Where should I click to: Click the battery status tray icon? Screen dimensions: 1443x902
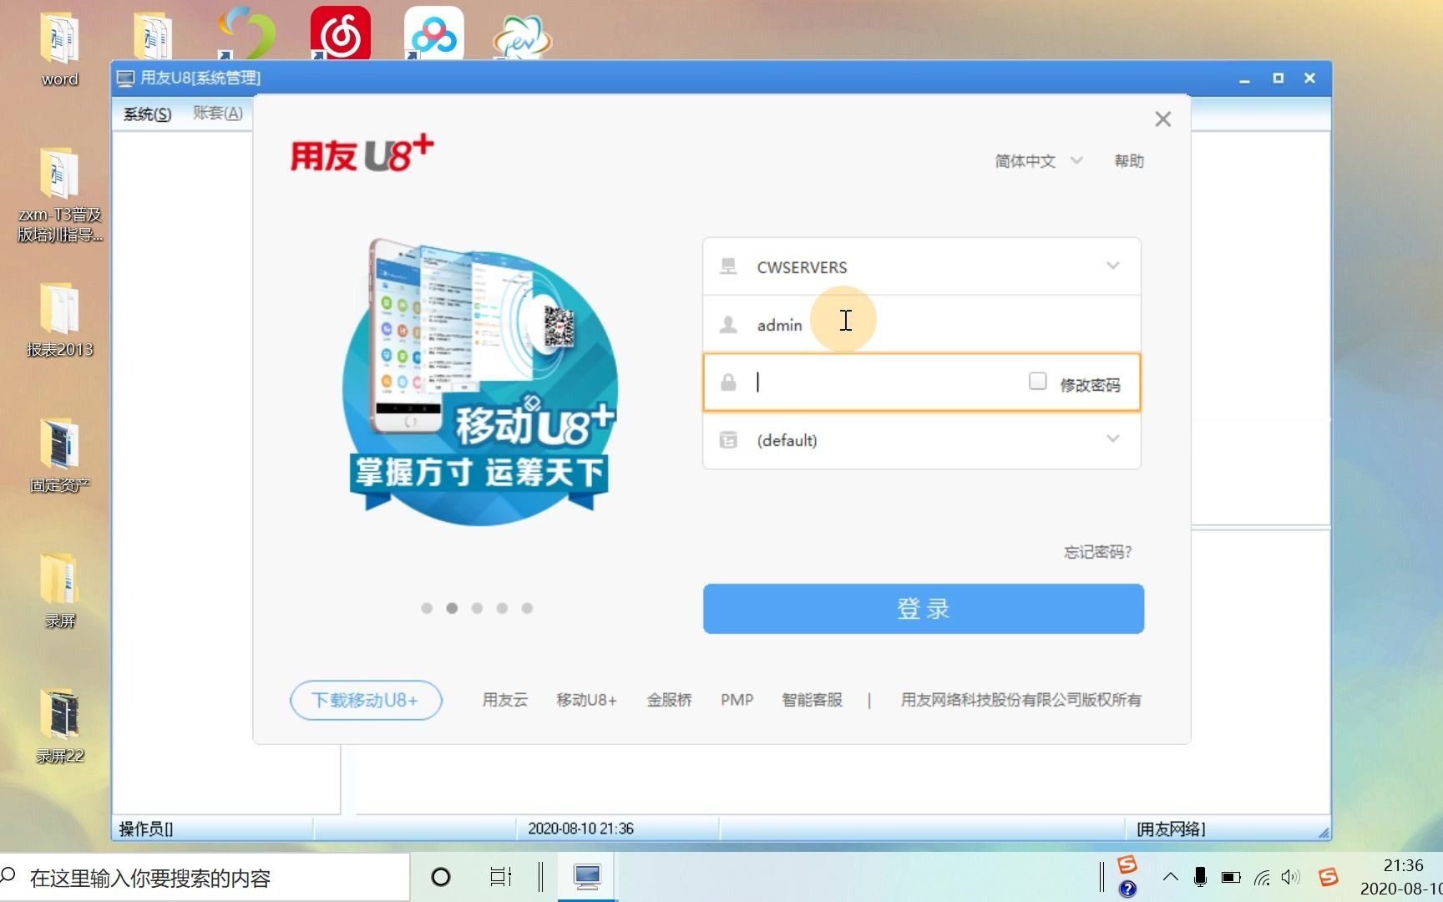point(1231,878)
